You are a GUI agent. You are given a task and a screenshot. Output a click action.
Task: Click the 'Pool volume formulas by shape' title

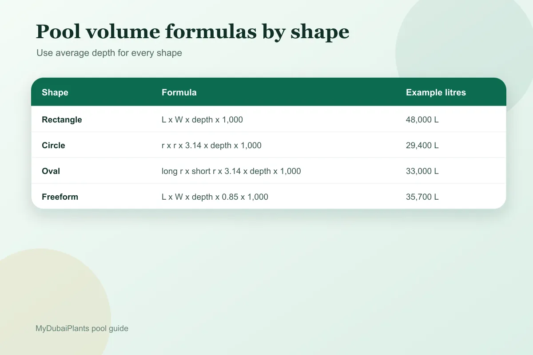pos(192,32)
